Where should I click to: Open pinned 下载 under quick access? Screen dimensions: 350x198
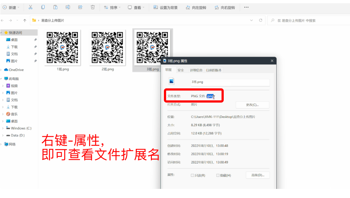point(14,47)
